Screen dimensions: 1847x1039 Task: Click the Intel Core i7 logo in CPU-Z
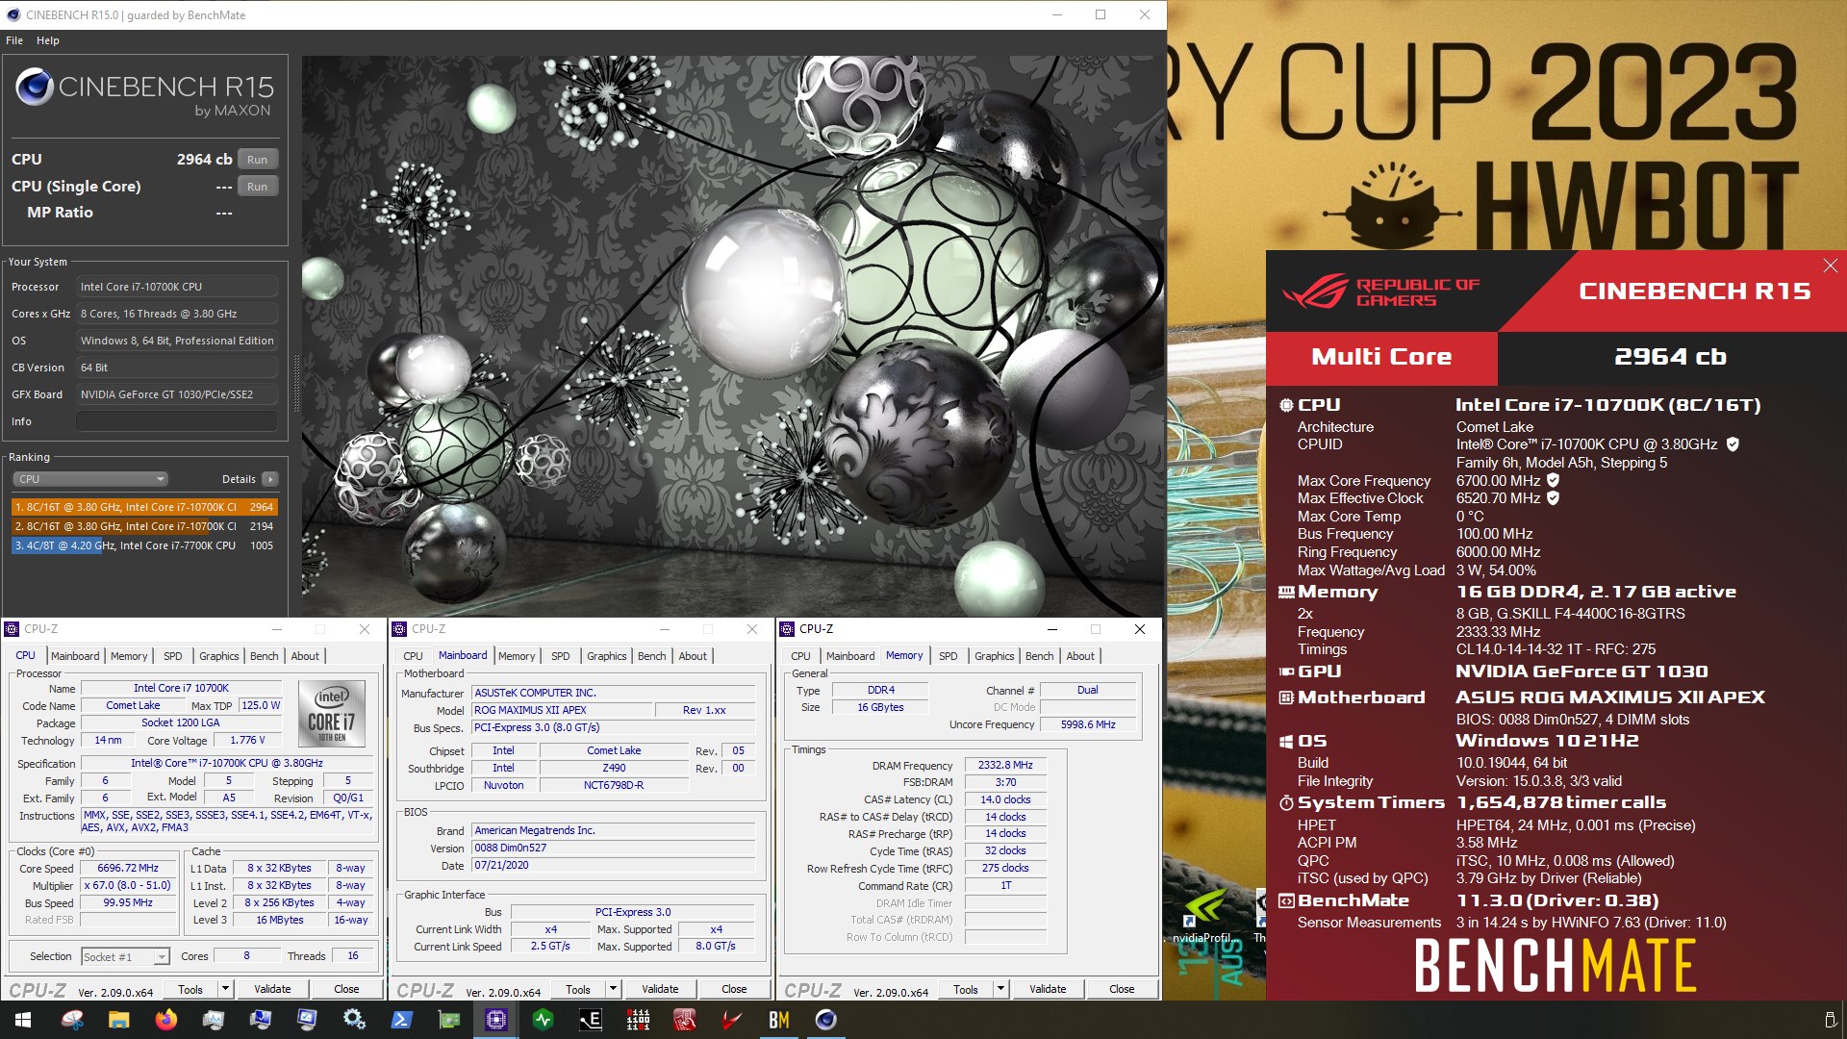(332, 713)
